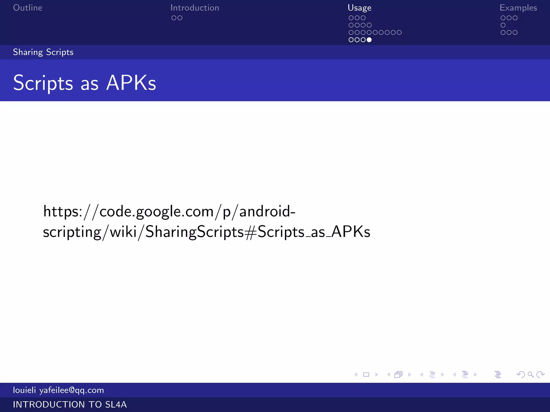Image resolution: width=550 pixels, height=412 pixels.
Task: Click the slide rectangle navigation icon
Action: point(366,374)
